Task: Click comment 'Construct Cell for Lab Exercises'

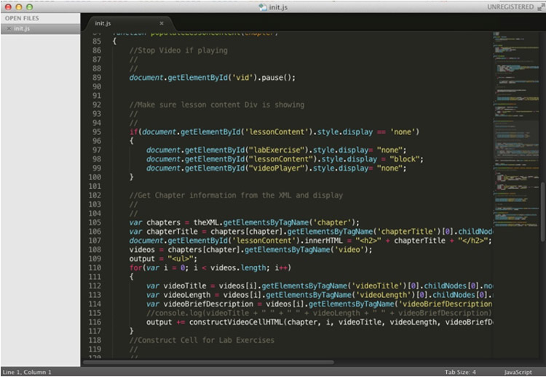Action: (x=202, y=340)
